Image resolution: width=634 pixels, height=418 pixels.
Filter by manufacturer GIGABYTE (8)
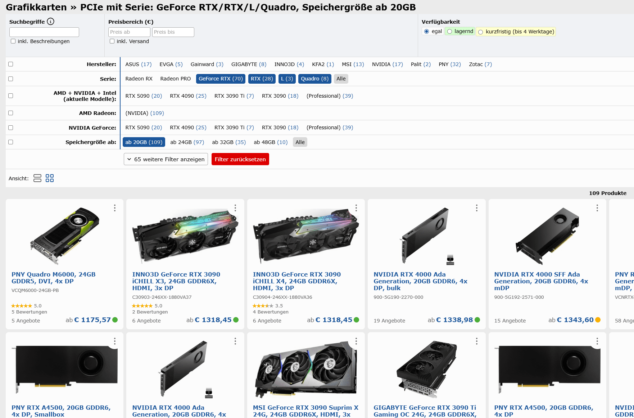point(249,64)
